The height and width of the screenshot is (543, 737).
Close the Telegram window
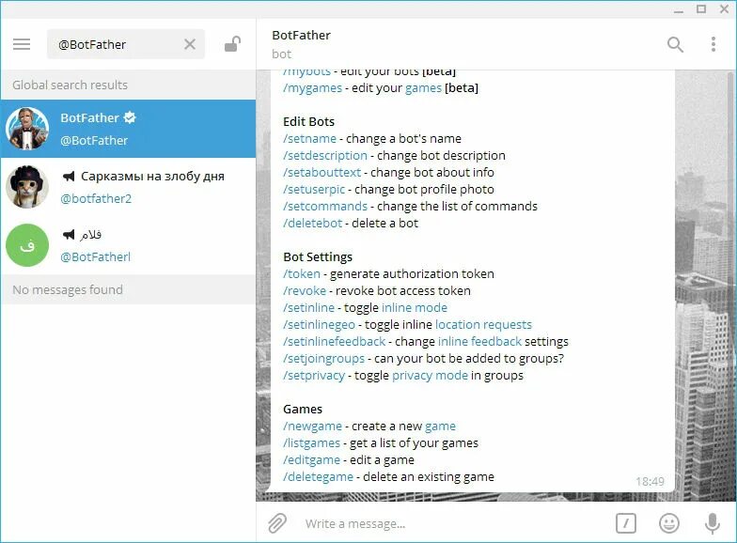click(724, 9)
